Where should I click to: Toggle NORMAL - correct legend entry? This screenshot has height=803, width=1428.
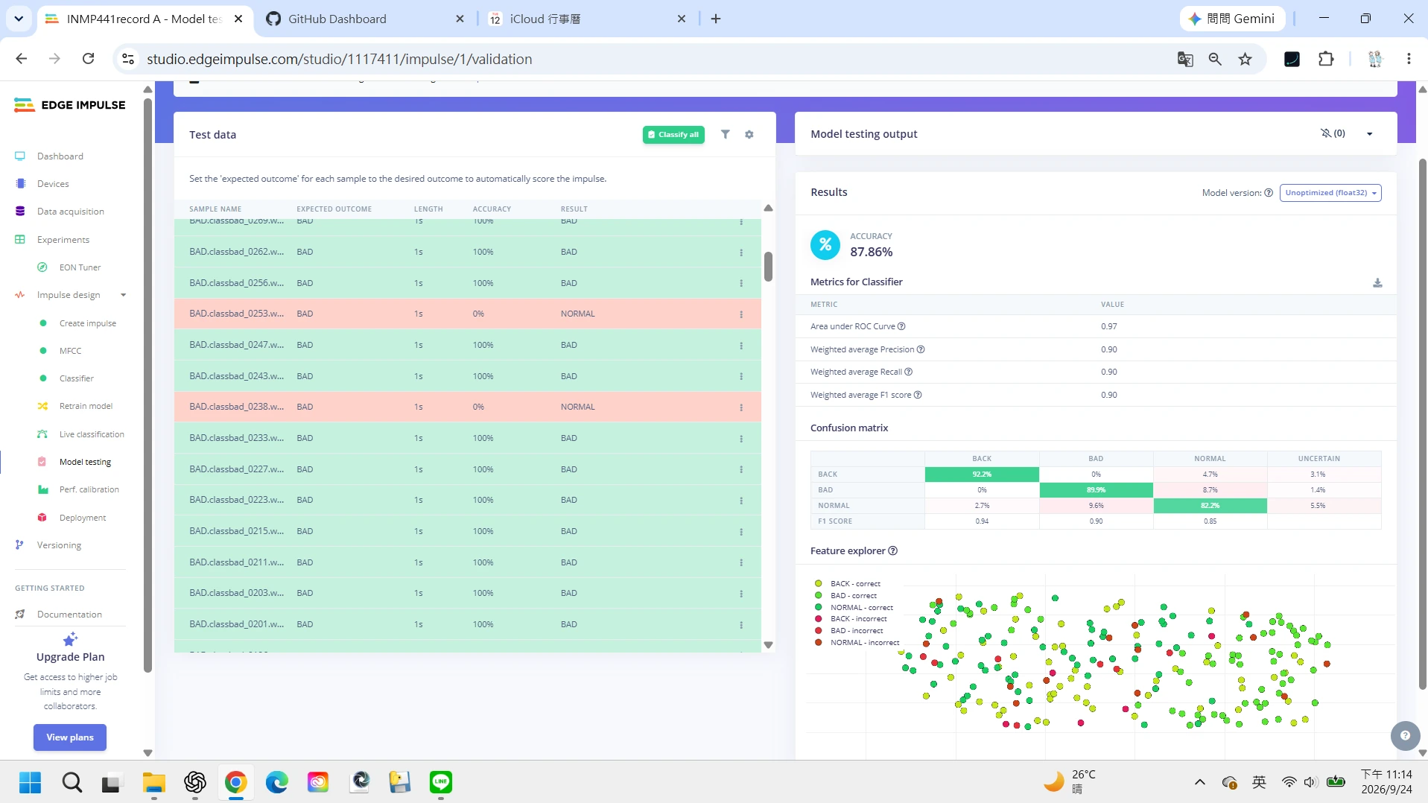coord(854,608)
